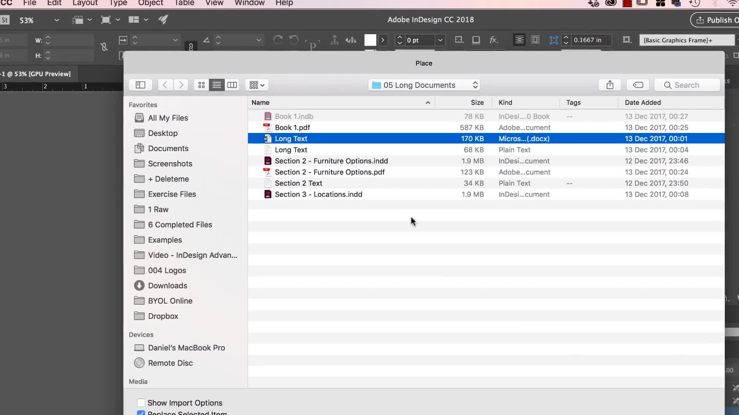This screenshot has width=739, height=415.
Task: Open the Help menu
Action: (284, 3)
